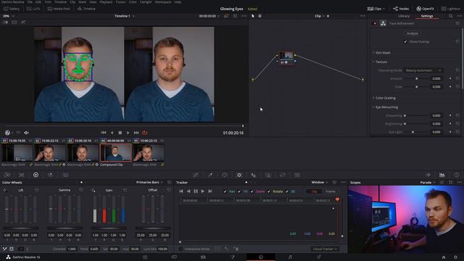Open the Operating Mode dropdown
Viewport: 464px width, 261px height.
point(423,70)
